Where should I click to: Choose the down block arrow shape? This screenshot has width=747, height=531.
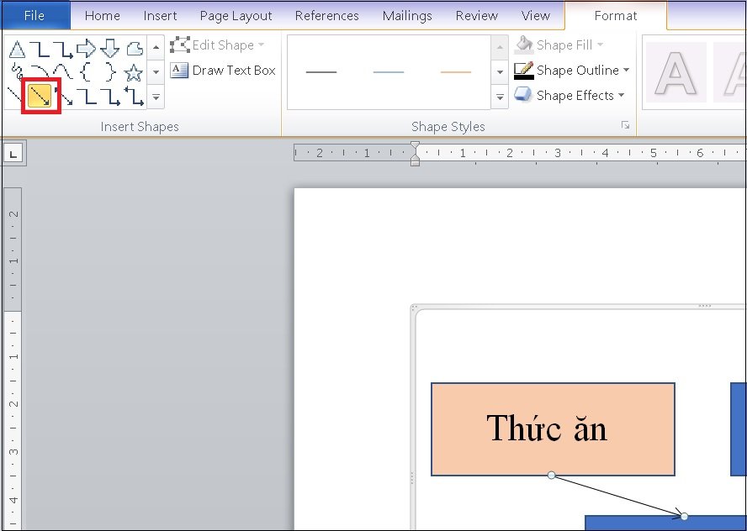tap(109, 49)
